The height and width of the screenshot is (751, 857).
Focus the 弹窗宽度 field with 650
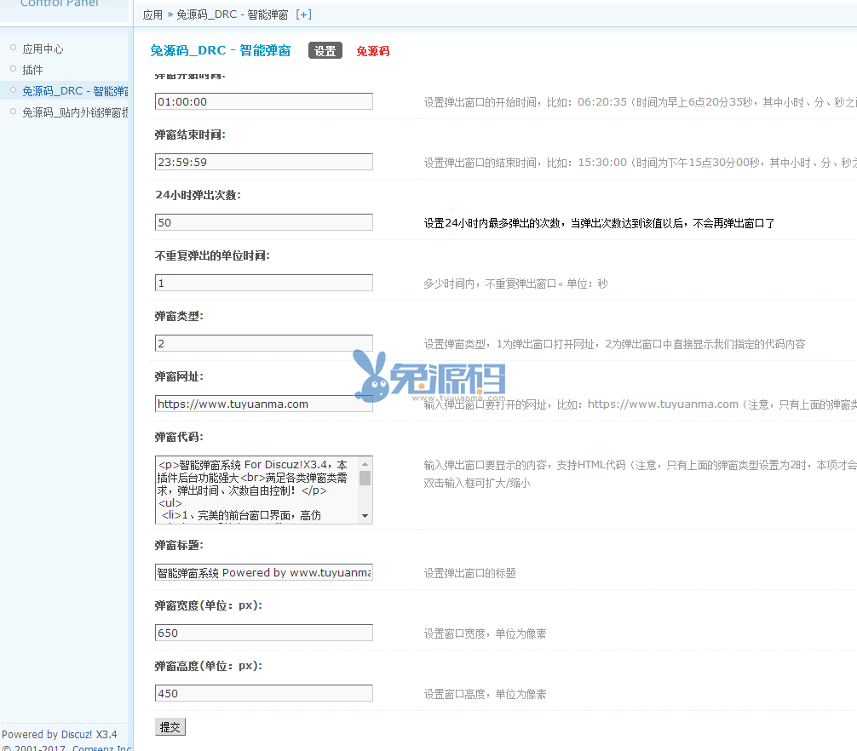coord(264,633)
